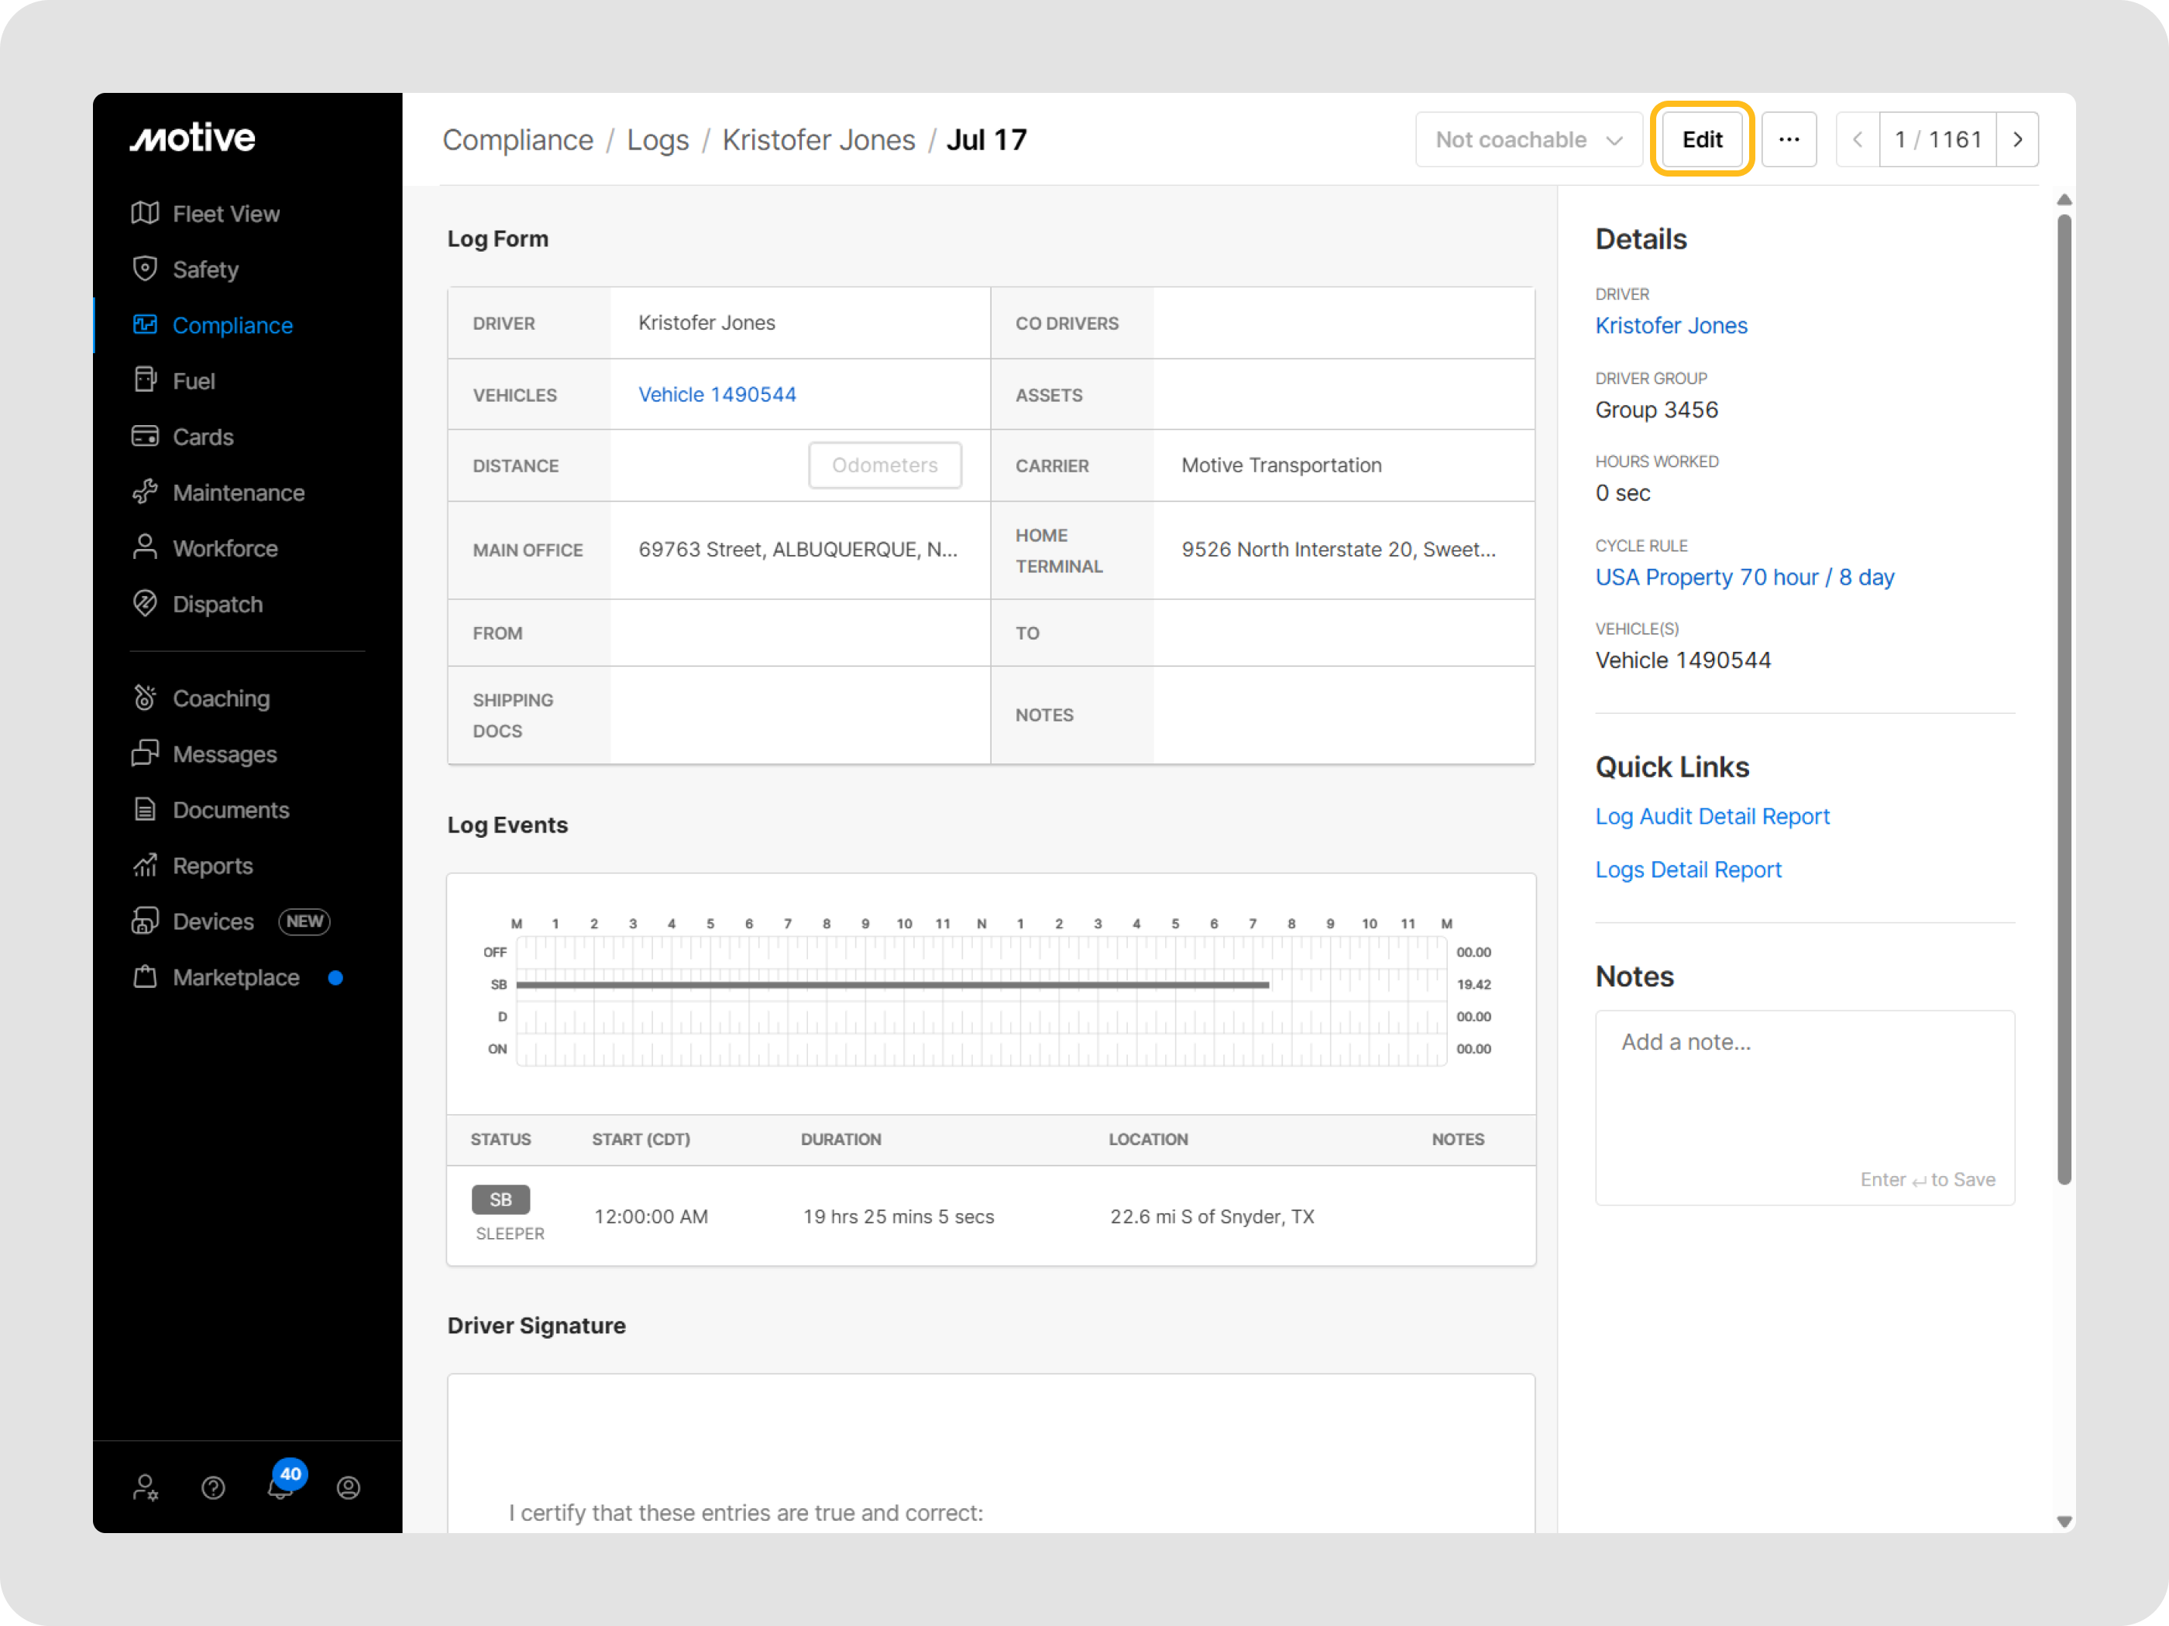
Task: Open Fleet View map icon
Action: pyautogui.click(x=145, y=214)
